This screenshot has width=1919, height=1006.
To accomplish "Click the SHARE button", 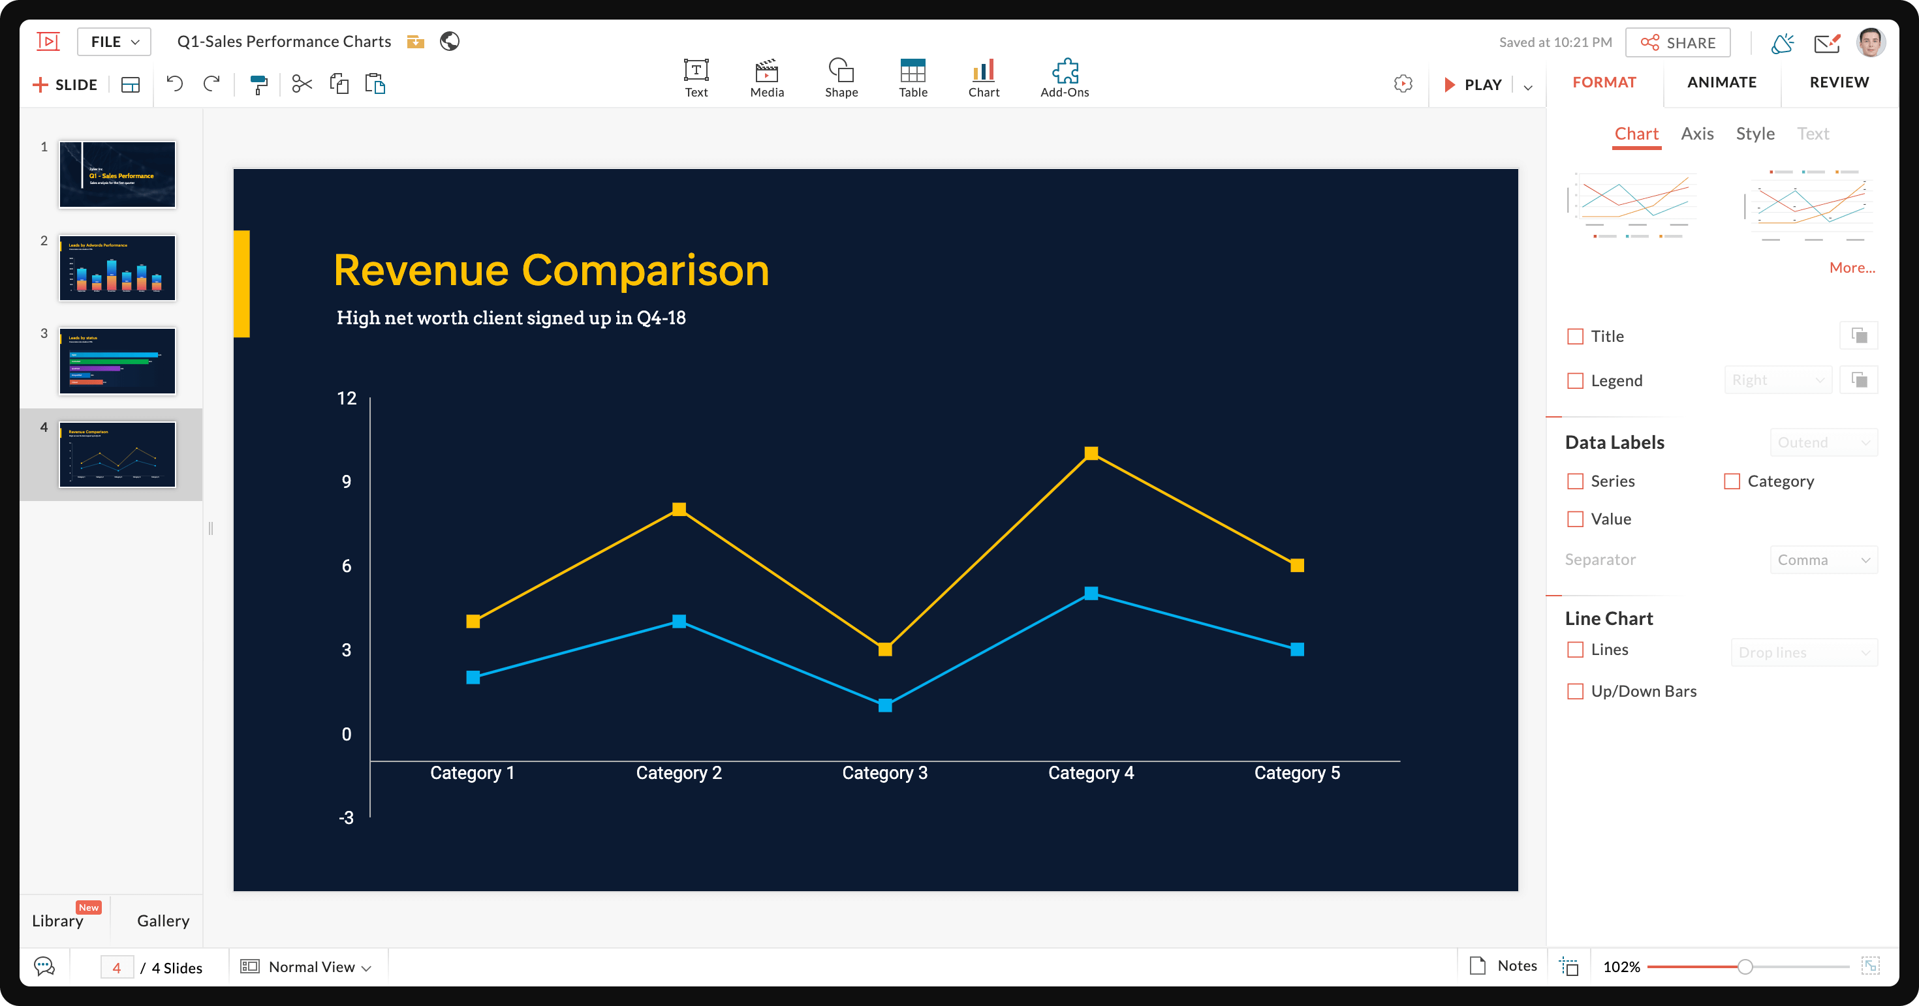I will click(x=1677, y=42).
